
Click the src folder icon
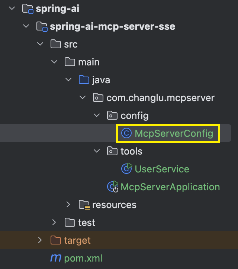click(x=56, y=44)
